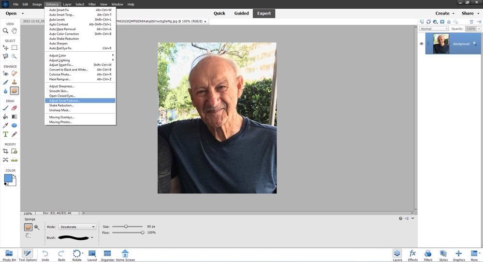Open the Brush preset picker arrow
The image size is (483, 262).
[92, 238]
